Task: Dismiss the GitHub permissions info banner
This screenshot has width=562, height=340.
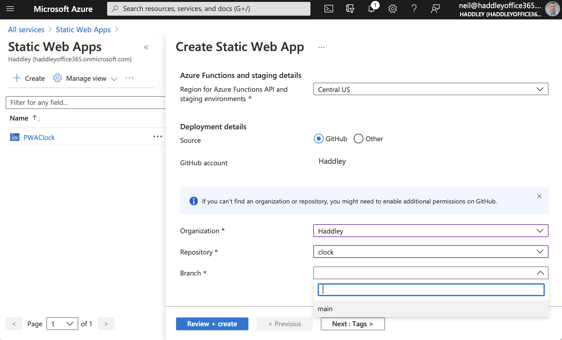Action: (539, 196)
